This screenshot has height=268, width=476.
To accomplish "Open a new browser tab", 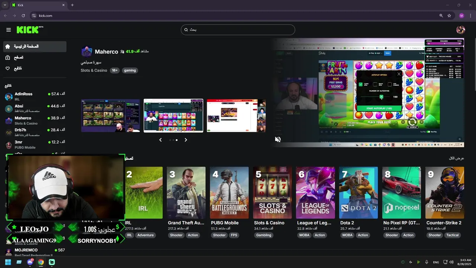I will click(72, 5).
